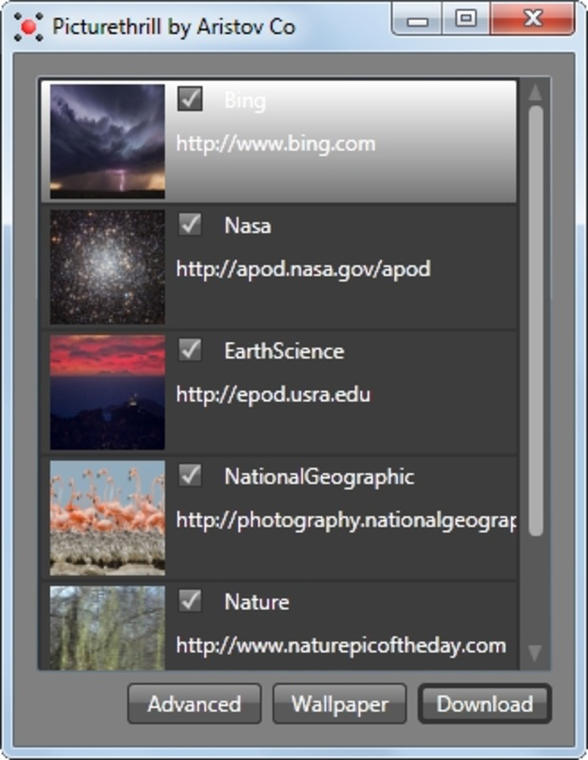This screenshot has width=588, height=760.
Task: Select the Nature source name label
Action: click(256, 602)
